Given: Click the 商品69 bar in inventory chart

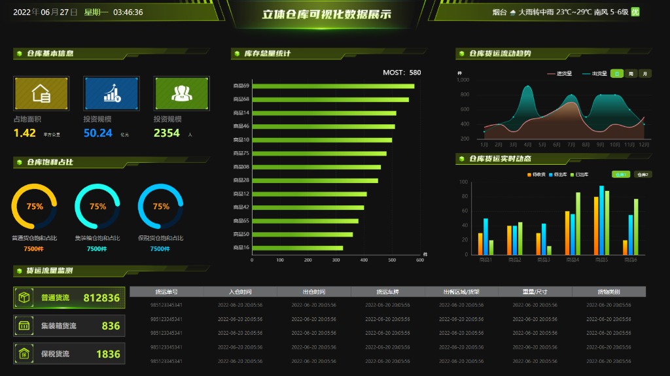Looking at the screenshot, I should [x=333, y=86].
